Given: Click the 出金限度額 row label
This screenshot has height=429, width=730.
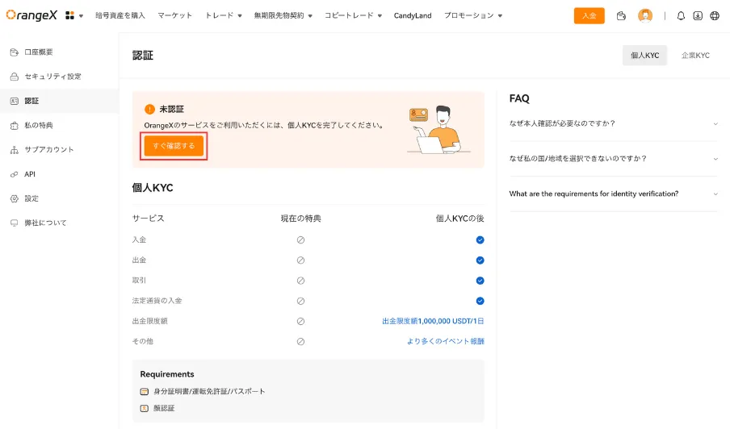Looking at the screenshot, I should click(150, 321).
